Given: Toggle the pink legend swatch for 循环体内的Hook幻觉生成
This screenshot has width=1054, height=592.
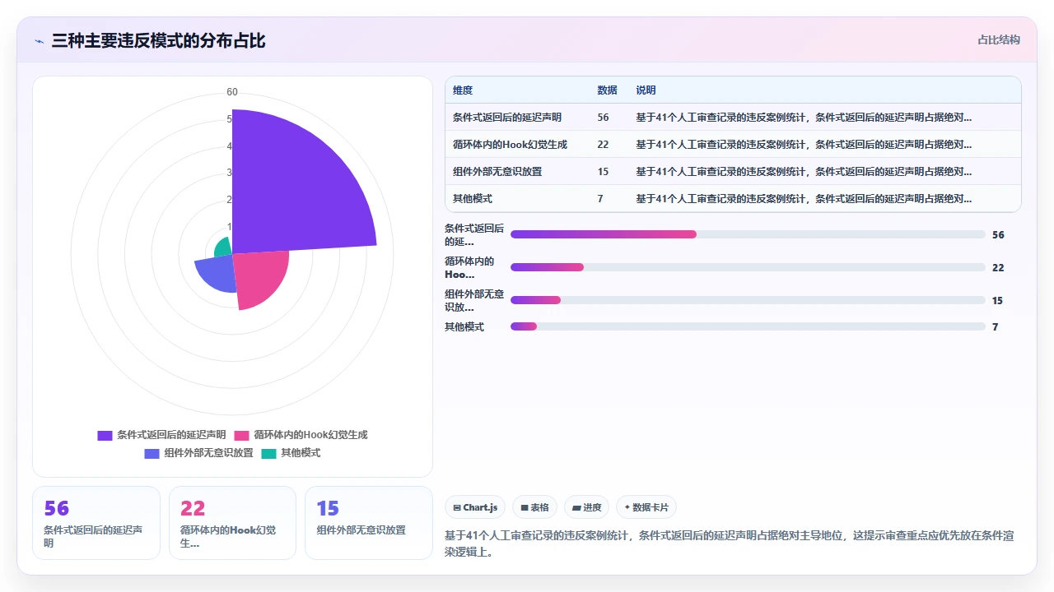Looking at the screenshot, I should (241, 435).
